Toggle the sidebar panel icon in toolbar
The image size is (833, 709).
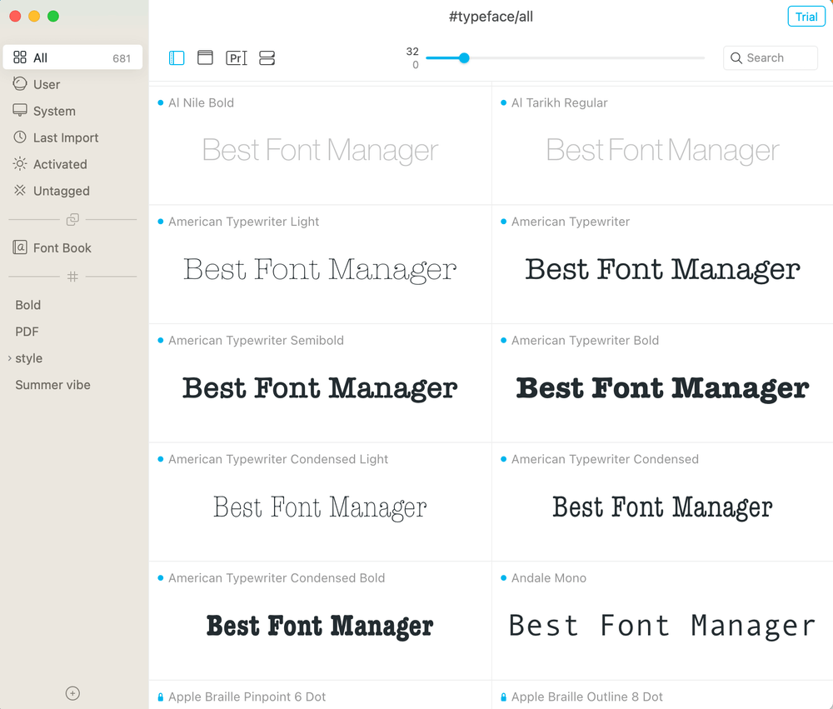[x=177, y=57]
